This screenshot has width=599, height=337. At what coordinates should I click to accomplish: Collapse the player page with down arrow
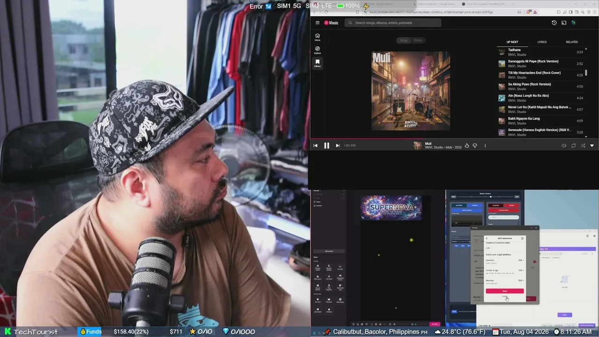click(592, 146)
